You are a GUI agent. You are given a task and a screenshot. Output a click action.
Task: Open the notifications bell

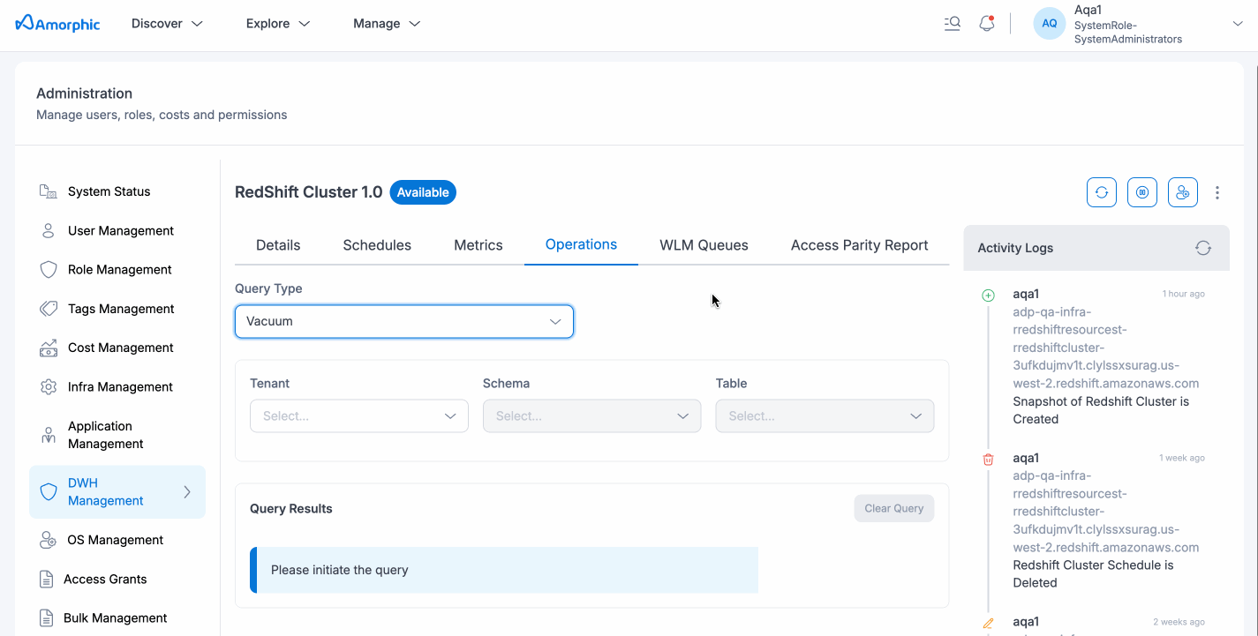click(987, 24)
